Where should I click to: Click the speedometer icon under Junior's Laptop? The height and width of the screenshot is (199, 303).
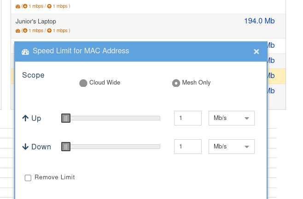[x=18, y=31]
